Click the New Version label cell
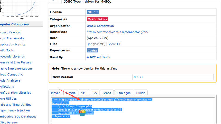This screenshot has width=221, height=124. pos(92,77)
